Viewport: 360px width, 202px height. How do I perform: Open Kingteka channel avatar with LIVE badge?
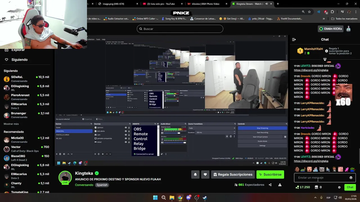(x=65, y=178)
